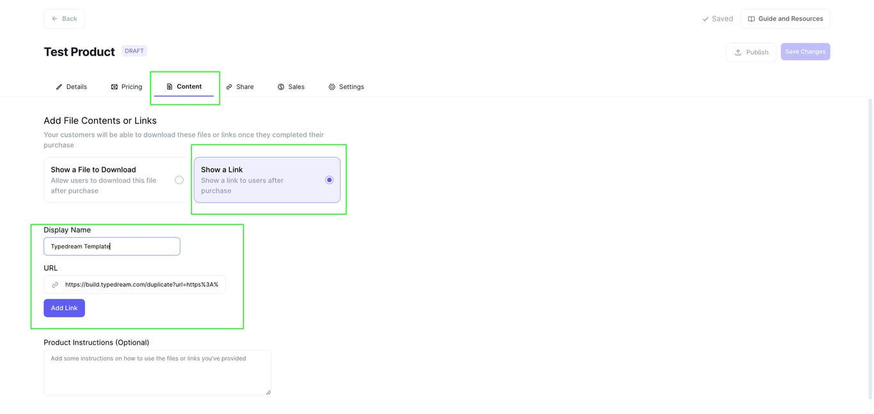Go back using the Back button

point(64,19)
